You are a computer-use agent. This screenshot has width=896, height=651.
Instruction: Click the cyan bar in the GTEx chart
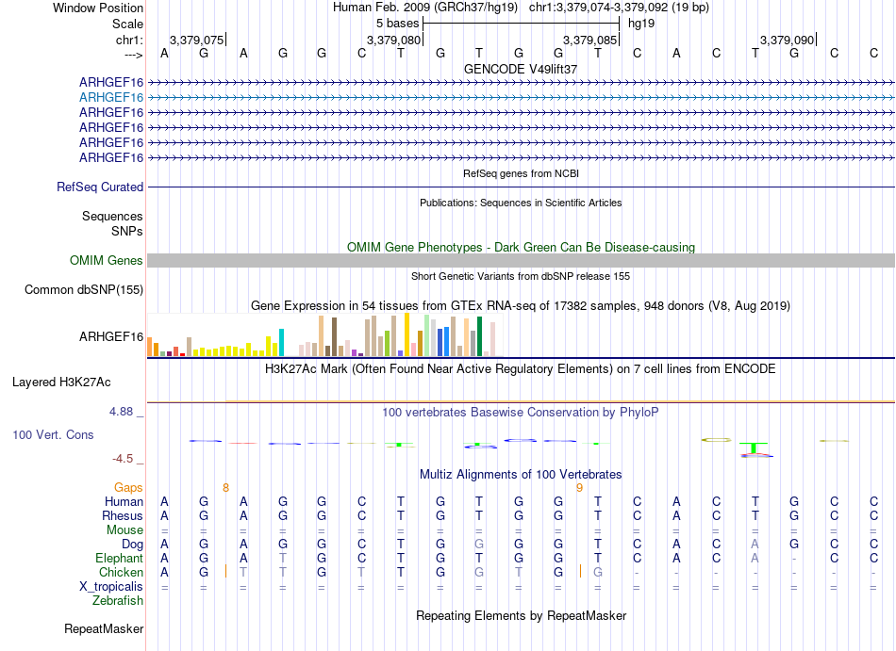coord(281,342)
